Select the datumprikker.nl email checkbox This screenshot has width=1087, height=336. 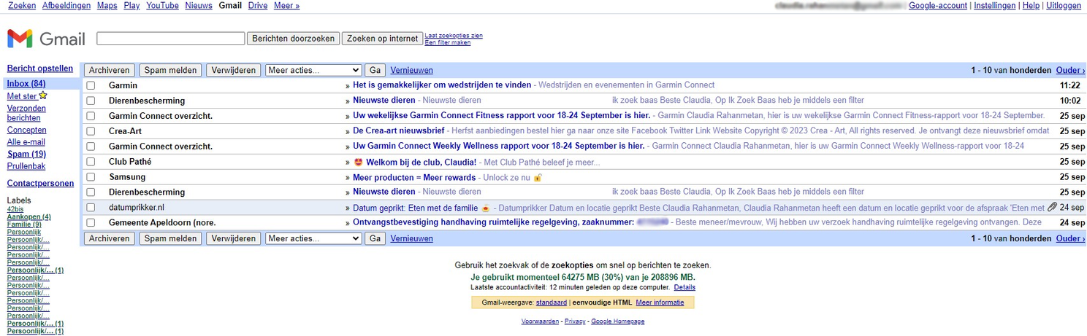click(x=91, y=208)
